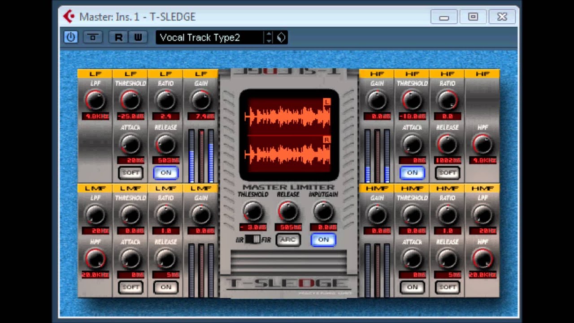Click the bypass effect icon next to power
The image size is (574, 323).
pos(93,37)
